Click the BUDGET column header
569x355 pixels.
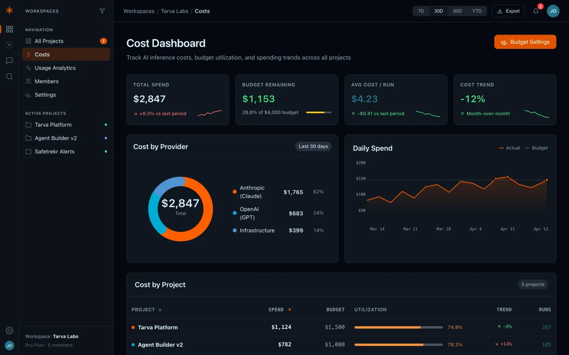coord(336,310)
